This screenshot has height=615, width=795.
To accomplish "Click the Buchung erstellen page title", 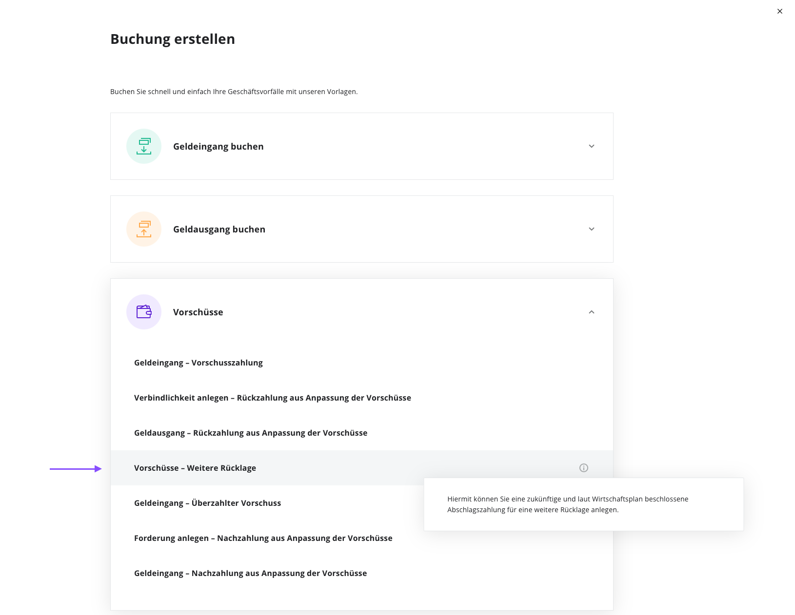I will click(173, 39).
